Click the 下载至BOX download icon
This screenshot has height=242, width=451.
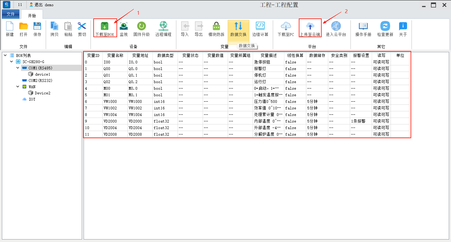pyautogui.click(x=105, y=27)
